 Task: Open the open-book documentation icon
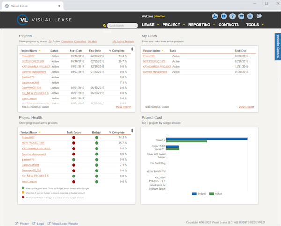click(x=224, y=16)
